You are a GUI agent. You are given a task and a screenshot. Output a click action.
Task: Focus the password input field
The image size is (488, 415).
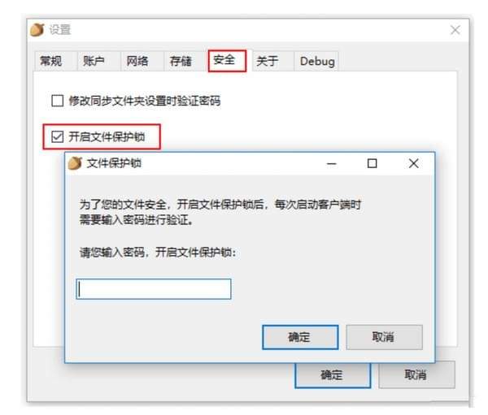click(x=154, y=289)
